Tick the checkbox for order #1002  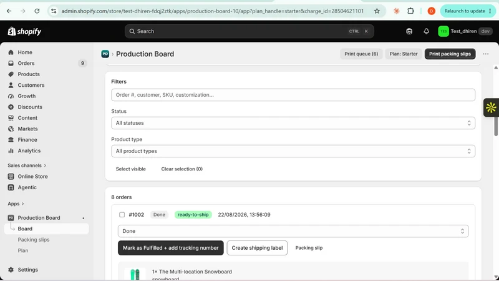click(x=122, y=215)
